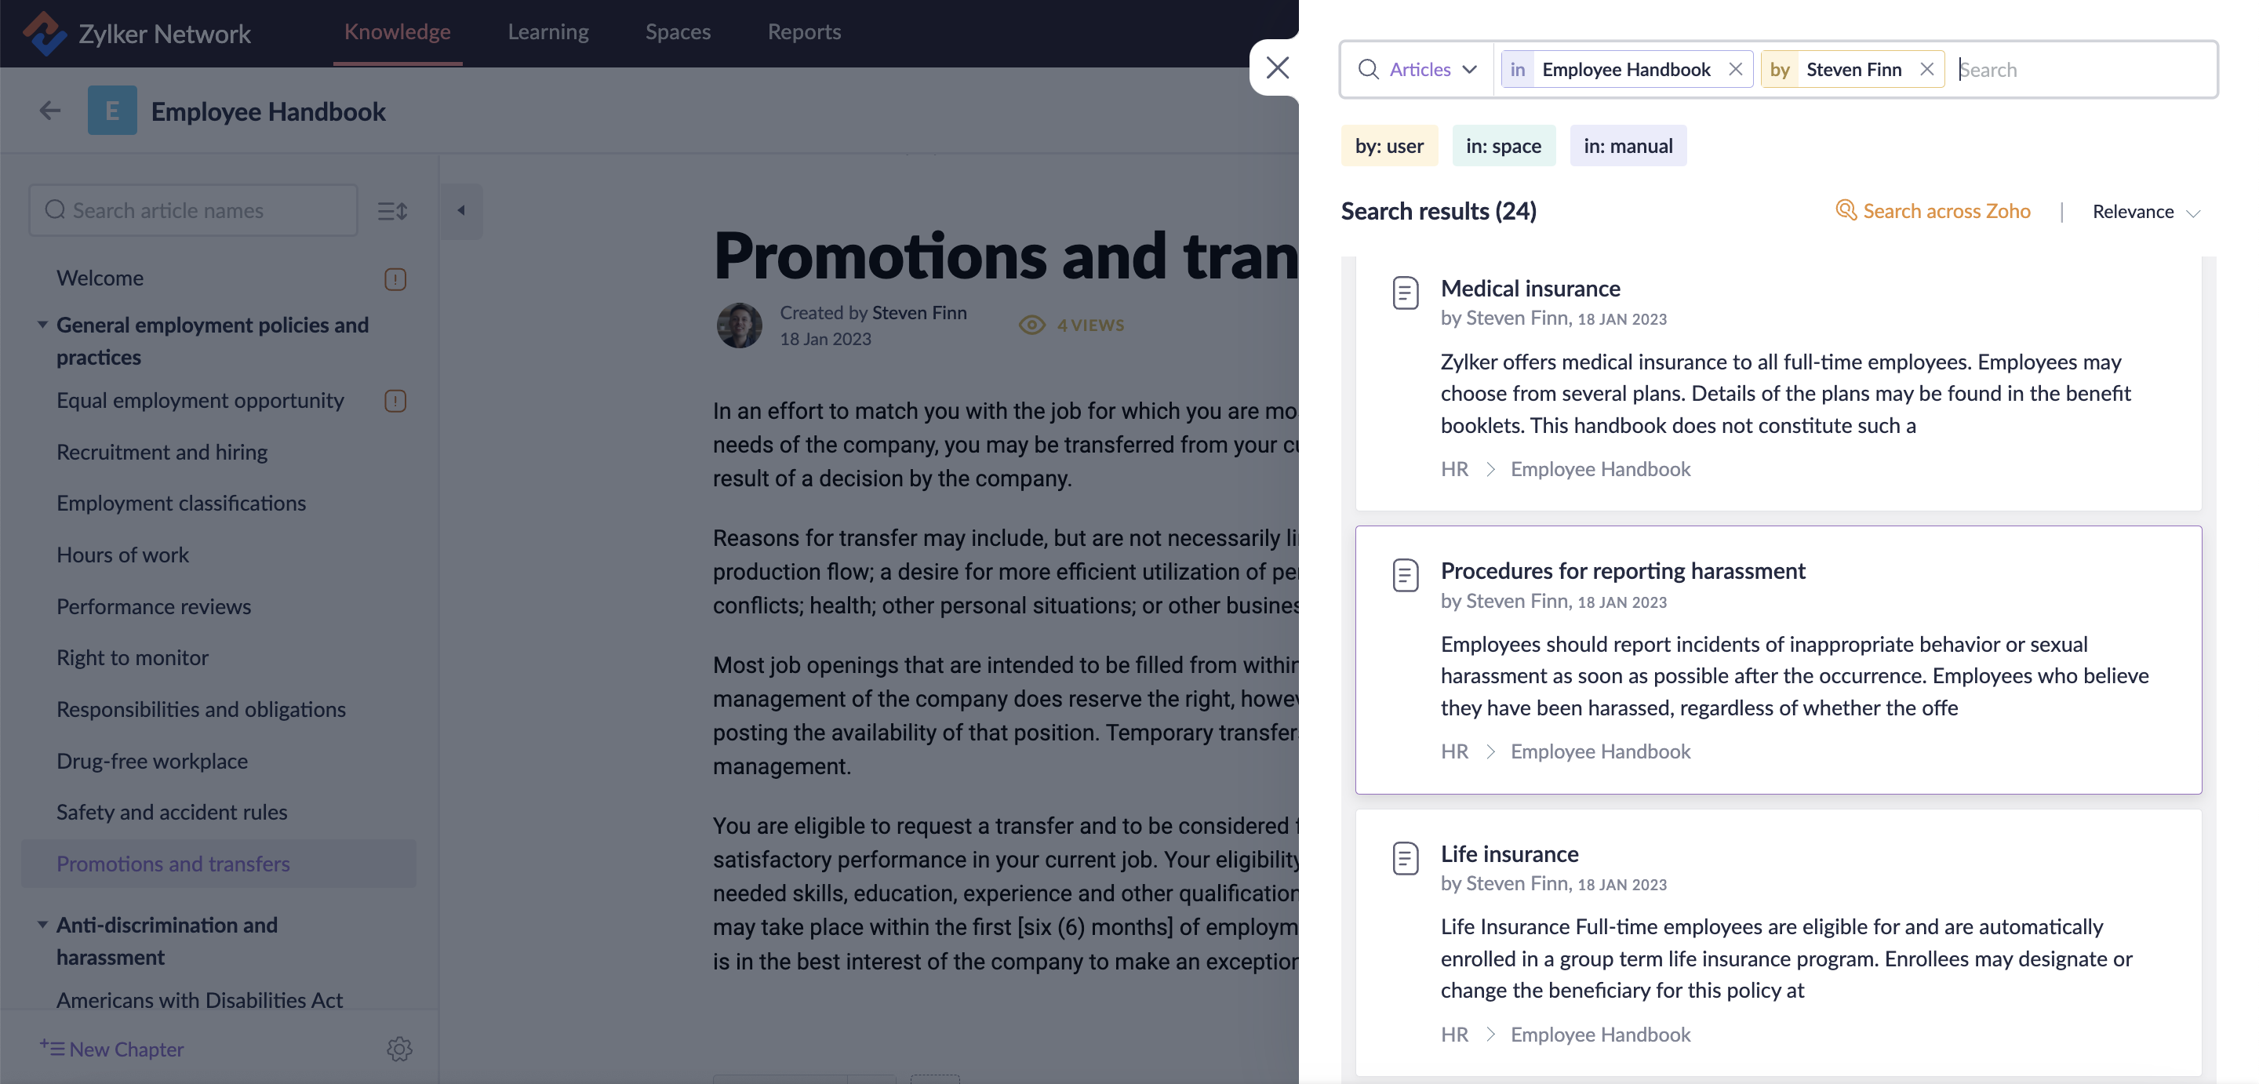Collapse General employment policies and practices chapter

click(x=42, y=325)
